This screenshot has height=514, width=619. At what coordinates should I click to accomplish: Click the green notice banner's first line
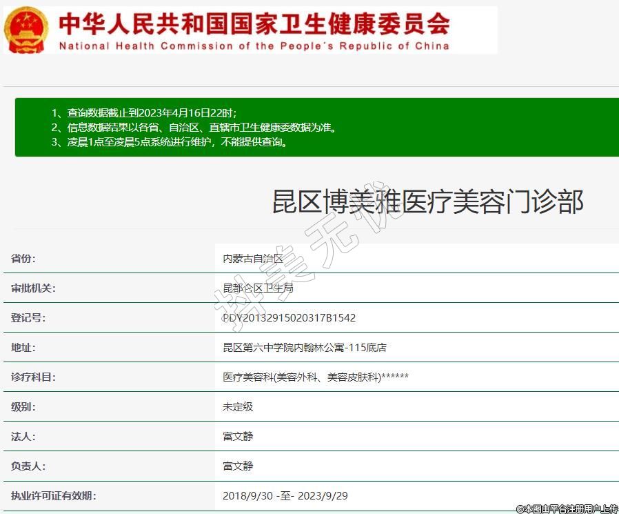point(143,113)
